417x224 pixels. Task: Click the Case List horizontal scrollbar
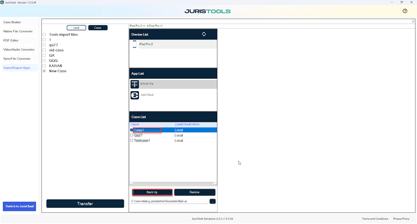pyautogui.click(x=173, y=183)
